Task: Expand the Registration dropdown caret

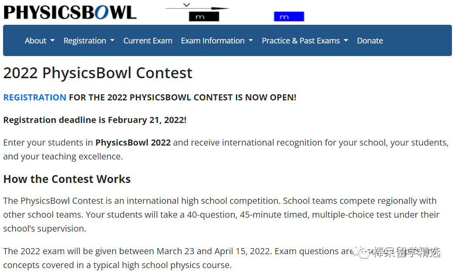Action: pos(112,40)
